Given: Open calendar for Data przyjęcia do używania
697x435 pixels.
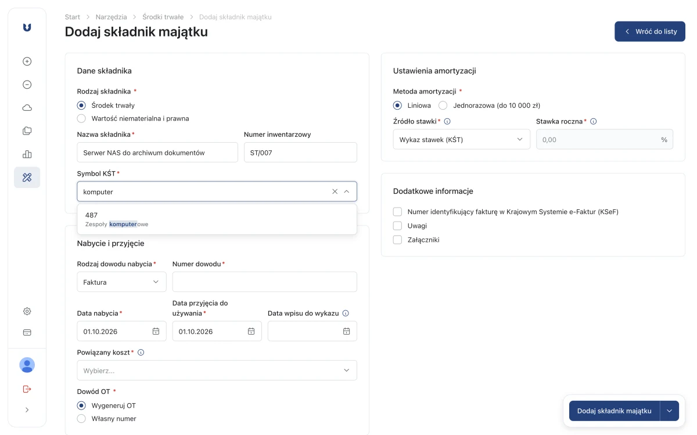Looking at the screenshot, I should (251, 331).
